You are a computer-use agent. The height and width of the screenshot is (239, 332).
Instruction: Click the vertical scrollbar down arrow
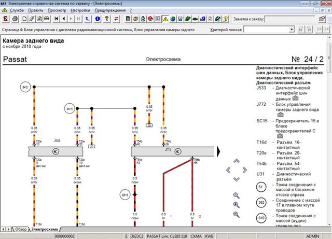click(x=329, y=224)
